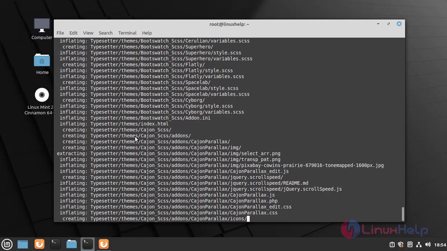Click the Superhero/style.scss output line
This screenshot has width=447, height=251.
click(x=151, y=53)
